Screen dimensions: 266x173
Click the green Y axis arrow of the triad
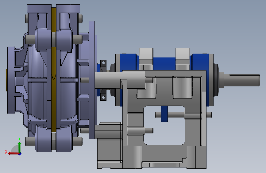20,147
